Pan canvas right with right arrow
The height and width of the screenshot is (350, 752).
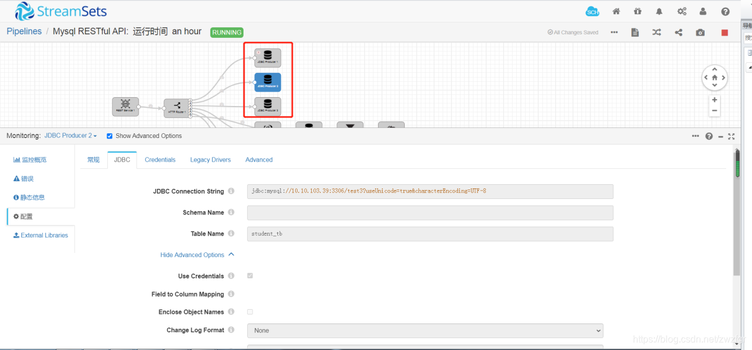(x=724, y=78)
